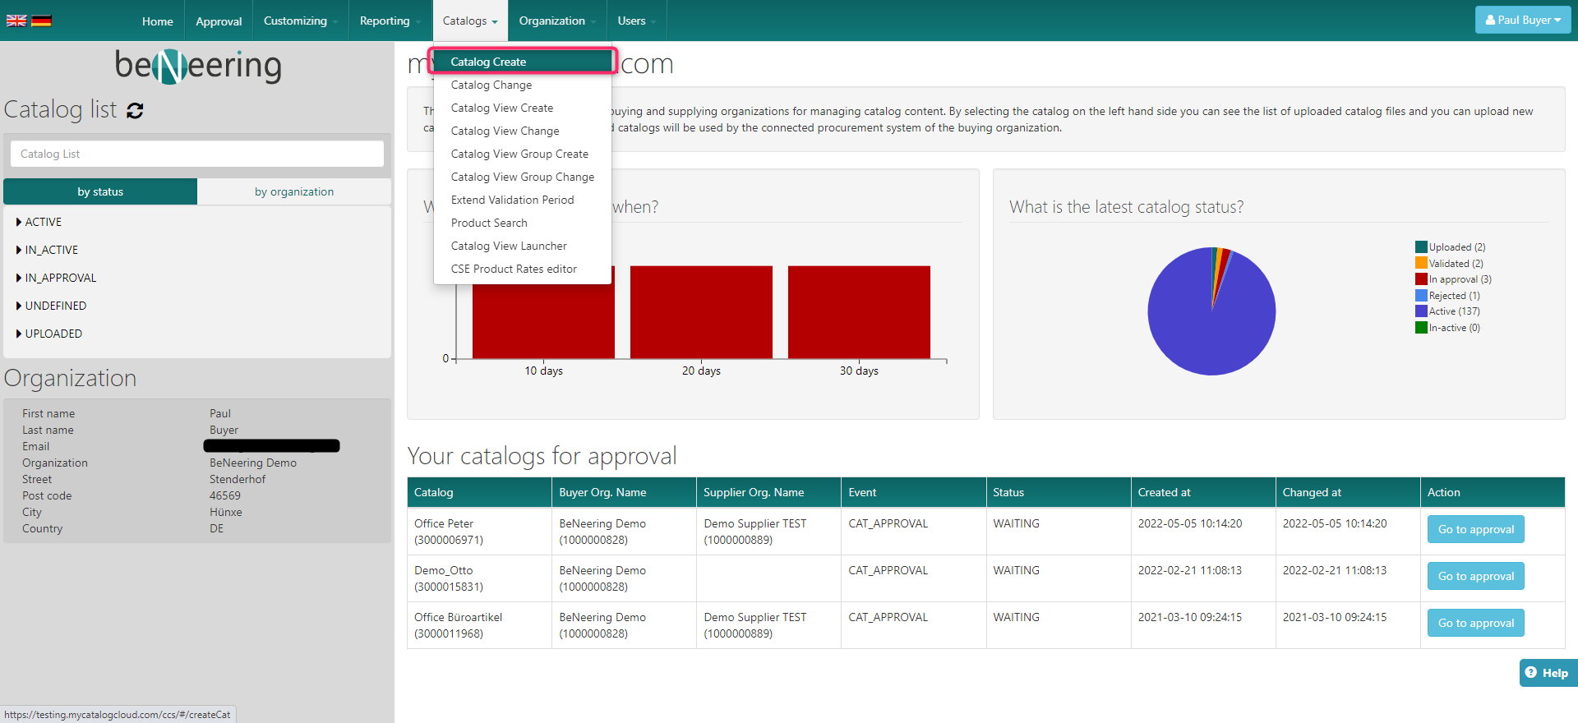This screenshot has width=1578, height=723.
Task: Open the Paul Buyer user dropdown
Action: 1522,21
